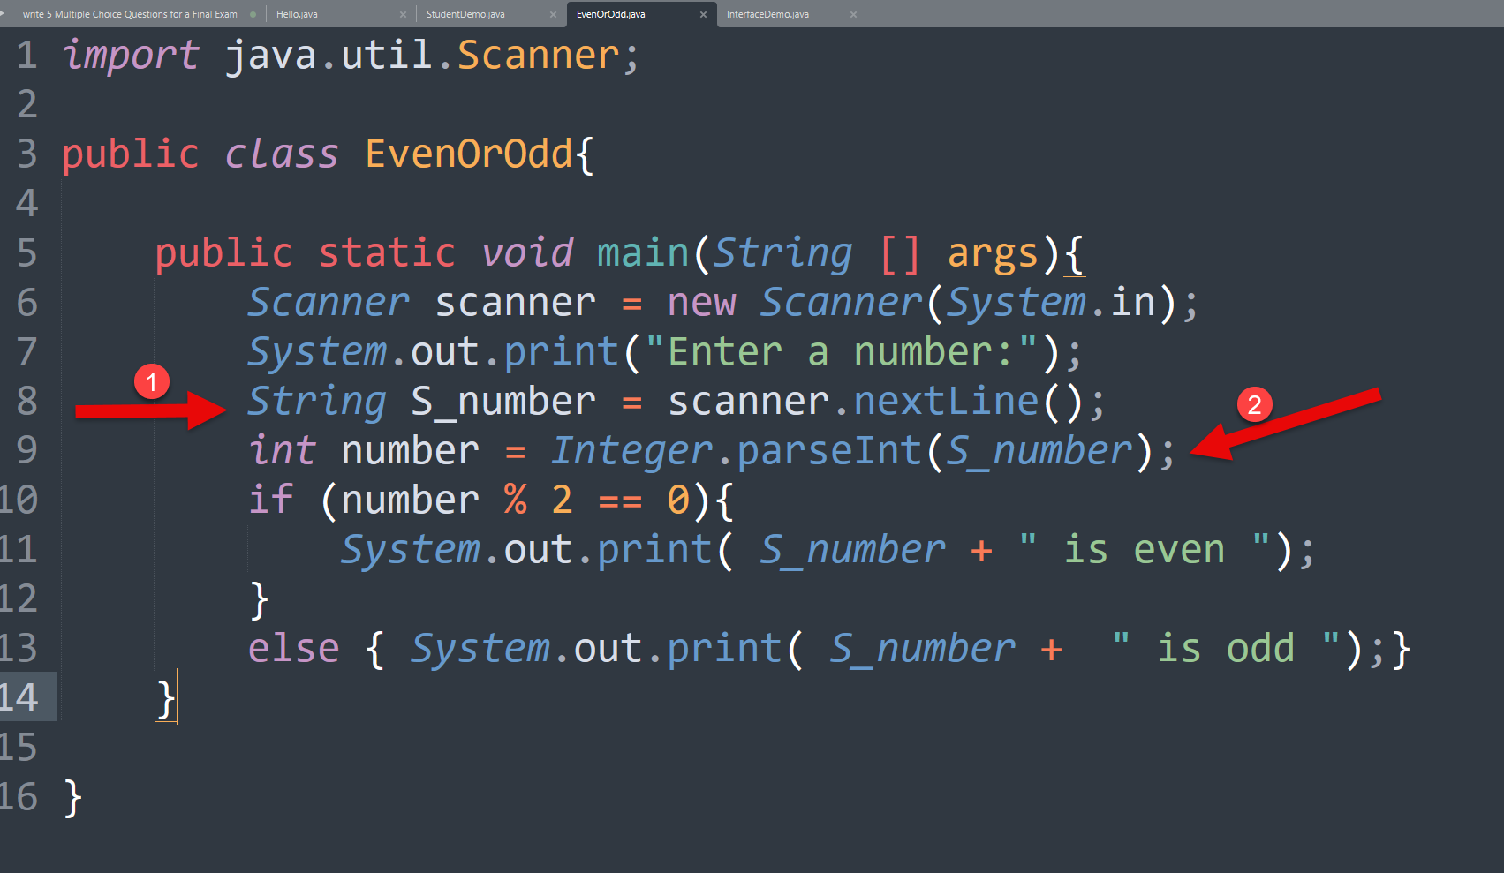Select the EvenOrOdd.java tab

coord(611,14)
